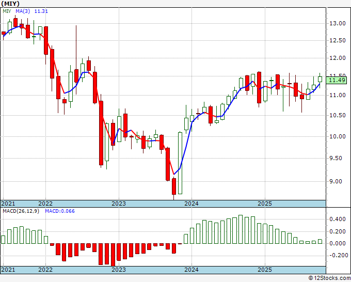Click the 13.00 price axis label
The height and width of the screenshot is (282, 351).
click(x=338, y=23)
